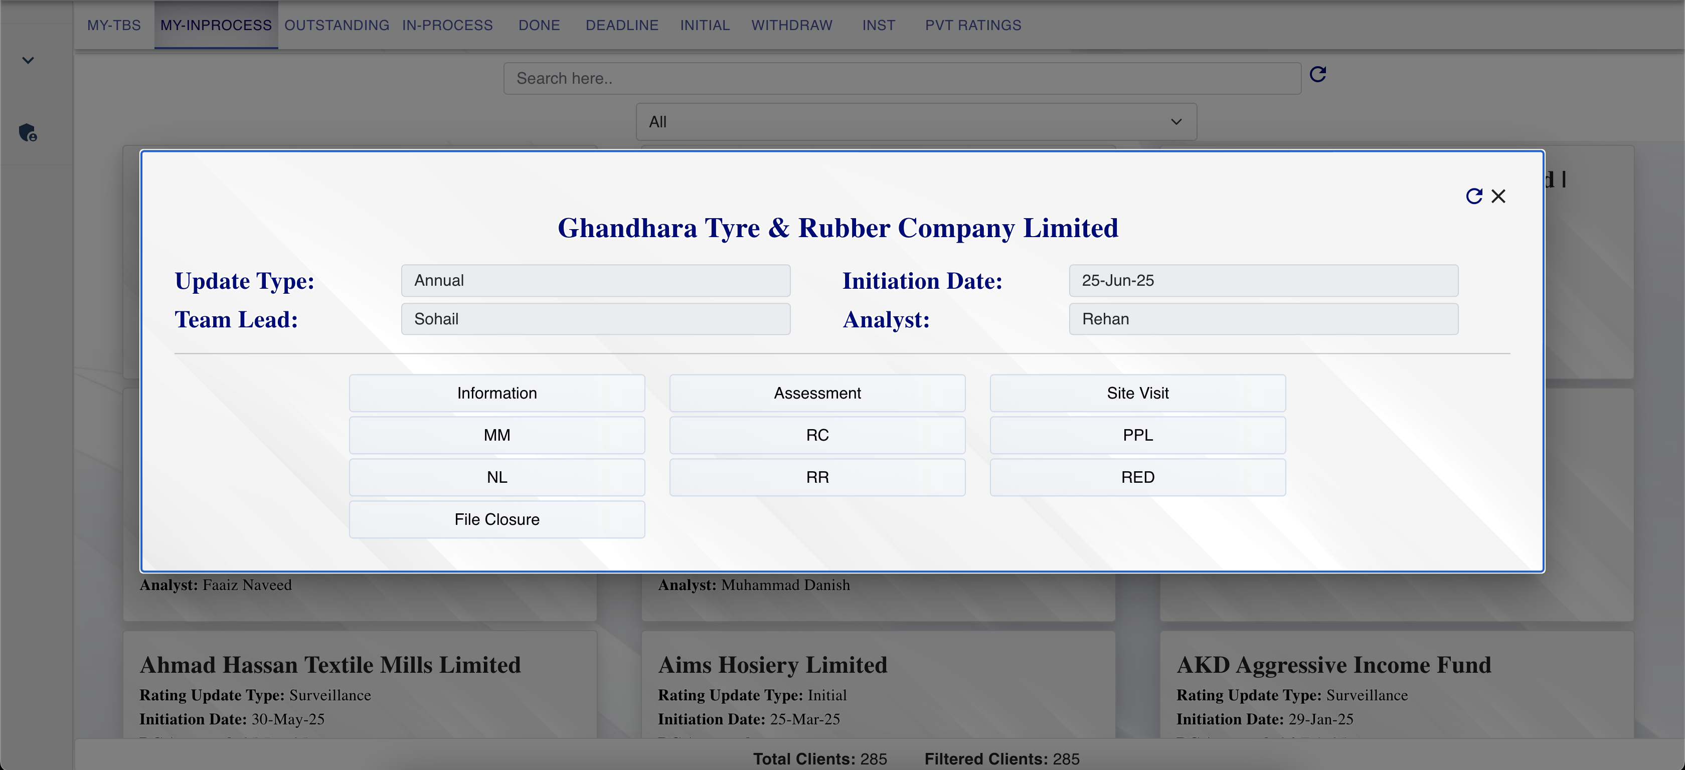Click the RR button
The image size is (1685, 770).
[817, 477]
